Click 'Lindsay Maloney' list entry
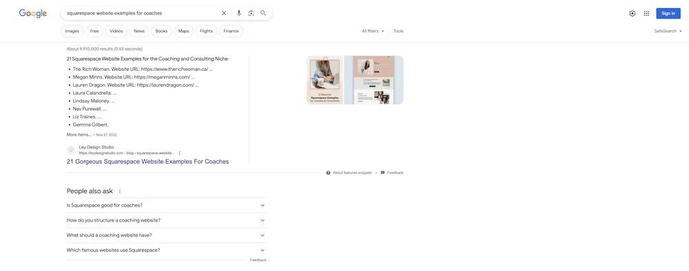Screen dimensions: 689x271 94,101
